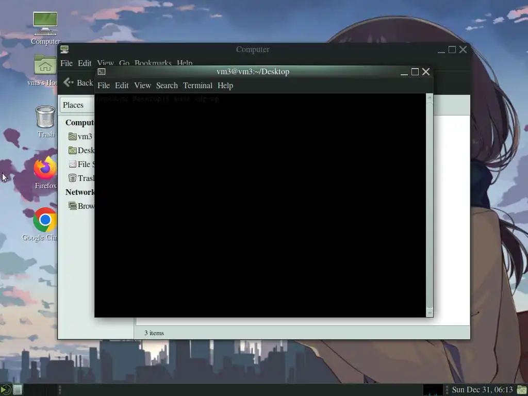Collapse the Computer section header in sidebar
The image size is (528, 396).
79,123
